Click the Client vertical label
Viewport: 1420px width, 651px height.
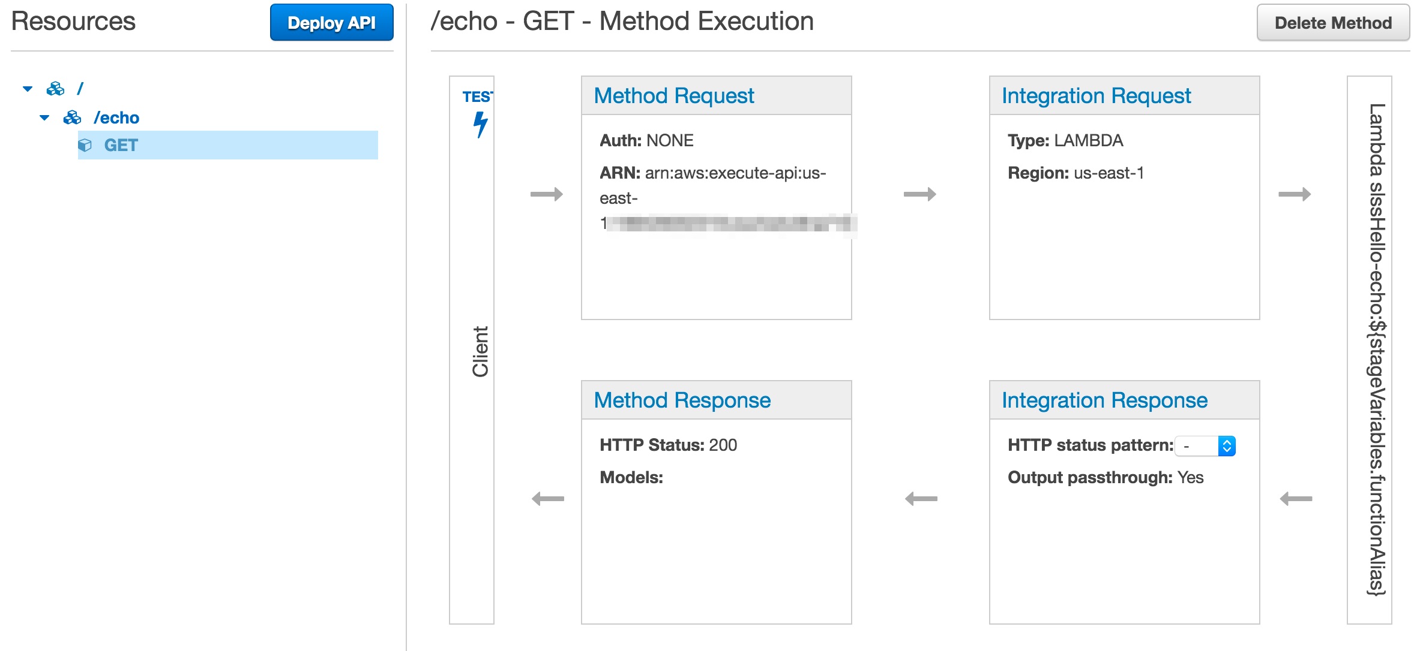[480, 351]
